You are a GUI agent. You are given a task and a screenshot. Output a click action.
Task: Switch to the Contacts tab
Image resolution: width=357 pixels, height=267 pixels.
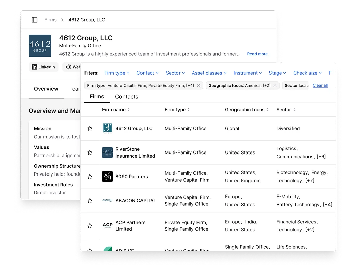[x=127, y=97]
